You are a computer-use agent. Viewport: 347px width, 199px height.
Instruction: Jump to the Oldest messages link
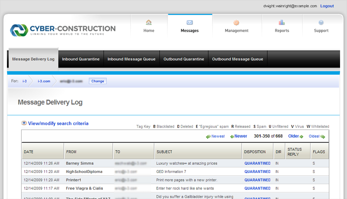(314, 136)
